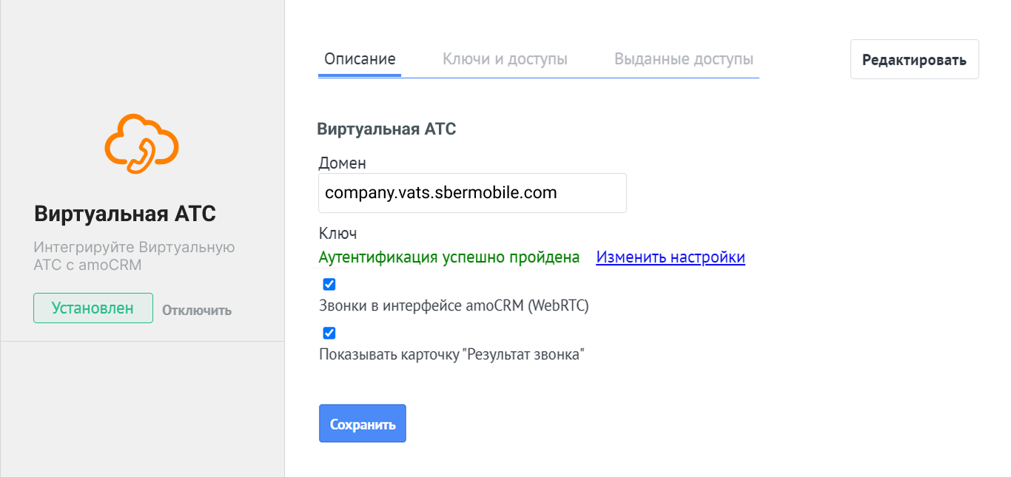Viewport: 1011px width, 477px height.
Task: Click the blue Сохранить button
Action: click(363, 424)
